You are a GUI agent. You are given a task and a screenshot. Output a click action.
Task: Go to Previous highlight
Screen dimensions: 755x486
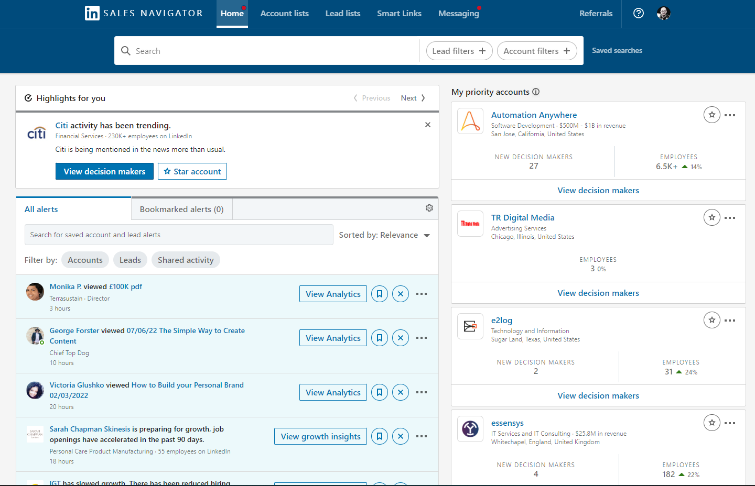click(x=372, y=98)
